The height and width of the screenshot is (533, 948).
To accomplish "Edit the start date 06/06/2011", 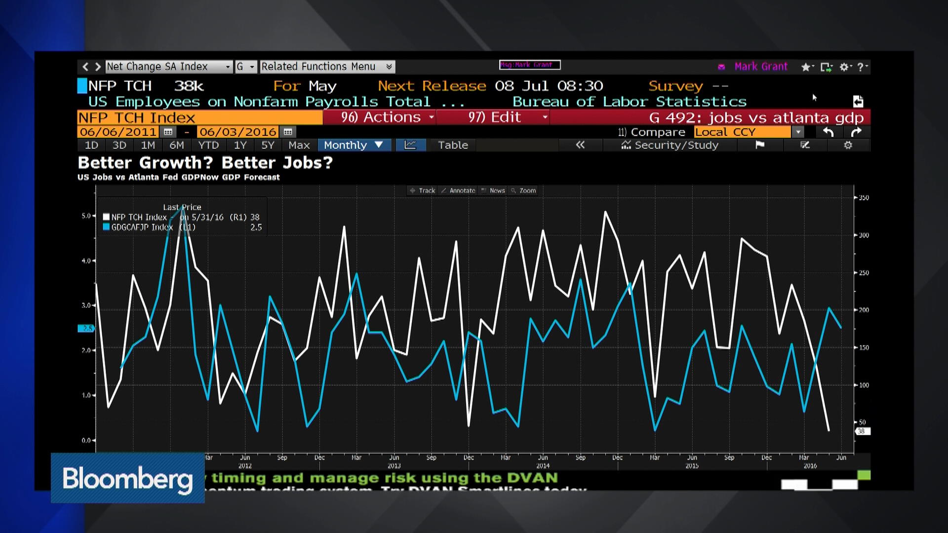I will point(118,132).
